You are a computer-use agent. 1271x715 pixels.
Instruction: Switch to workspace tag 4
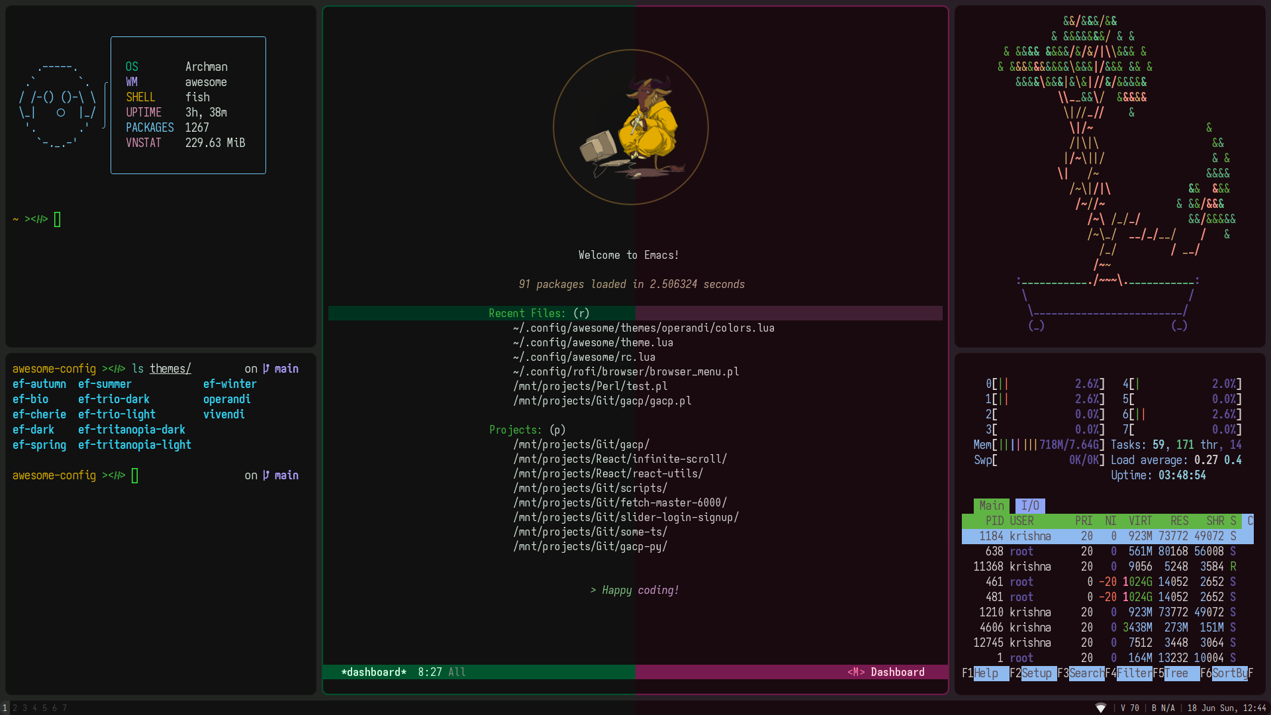[35, 708]
